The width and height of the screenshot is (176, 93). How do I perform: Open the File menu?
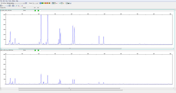(x=1, y=1)
